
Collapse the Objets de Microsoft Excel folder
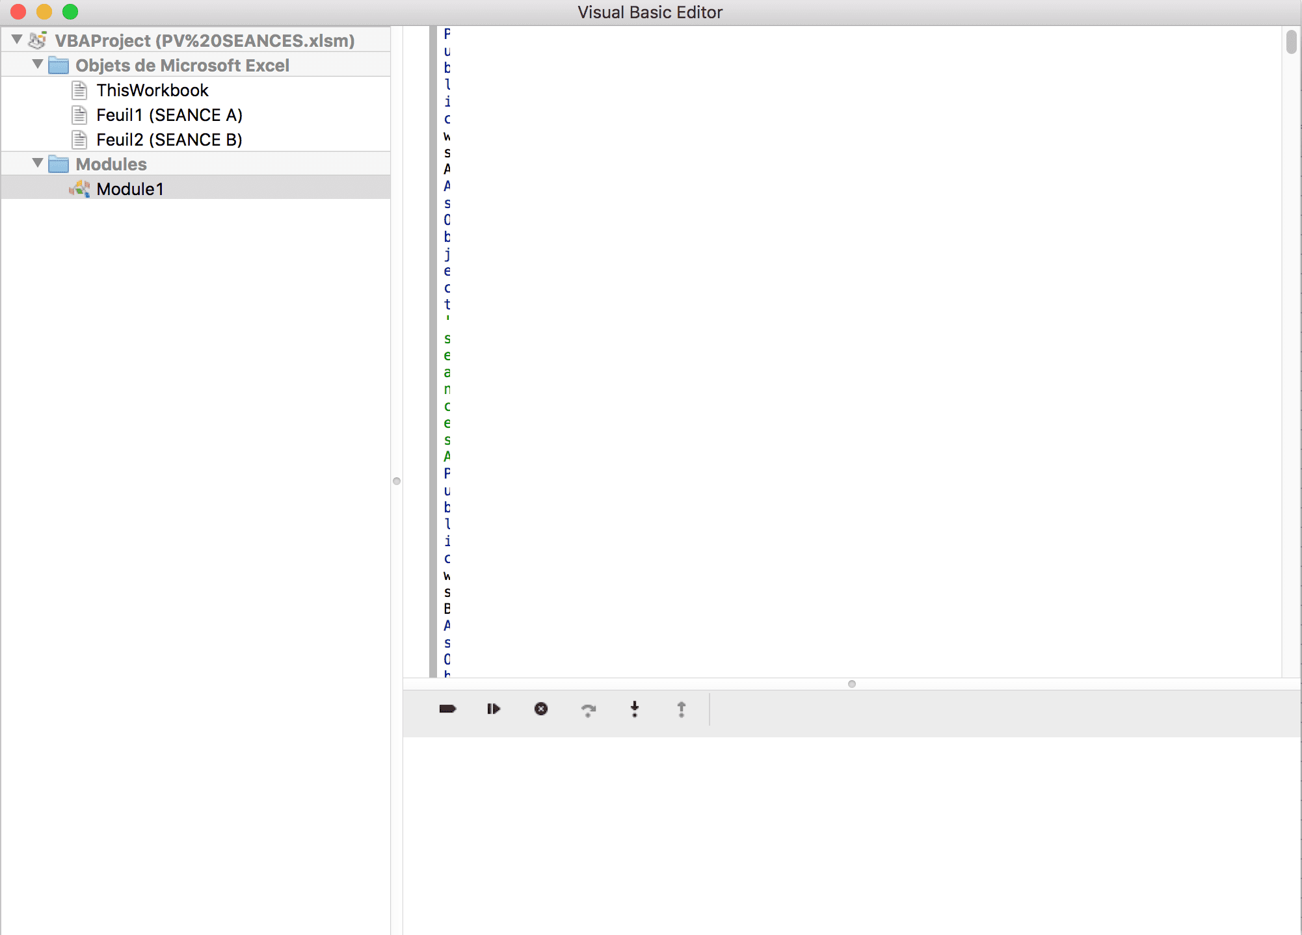click(38, 64)
